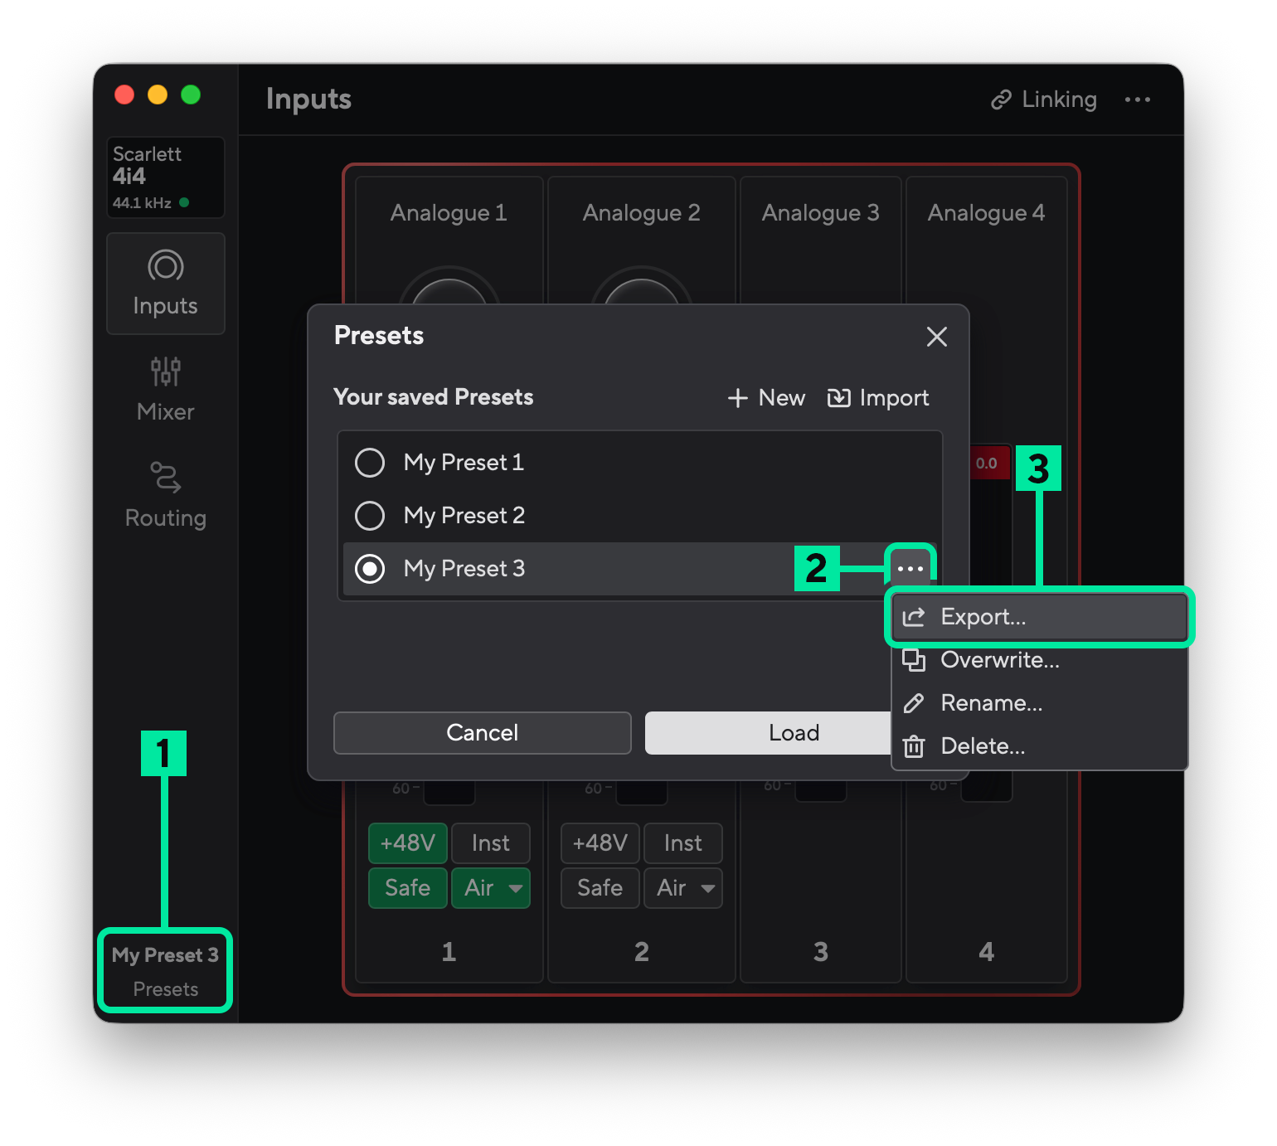Select the My Preset 3 radio button

[370, 569]
